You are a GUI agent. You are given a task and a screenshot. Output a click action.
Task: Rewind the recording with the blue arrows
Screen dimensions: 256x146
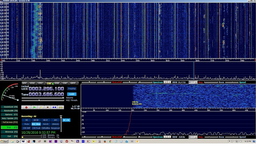pos(54,108)
